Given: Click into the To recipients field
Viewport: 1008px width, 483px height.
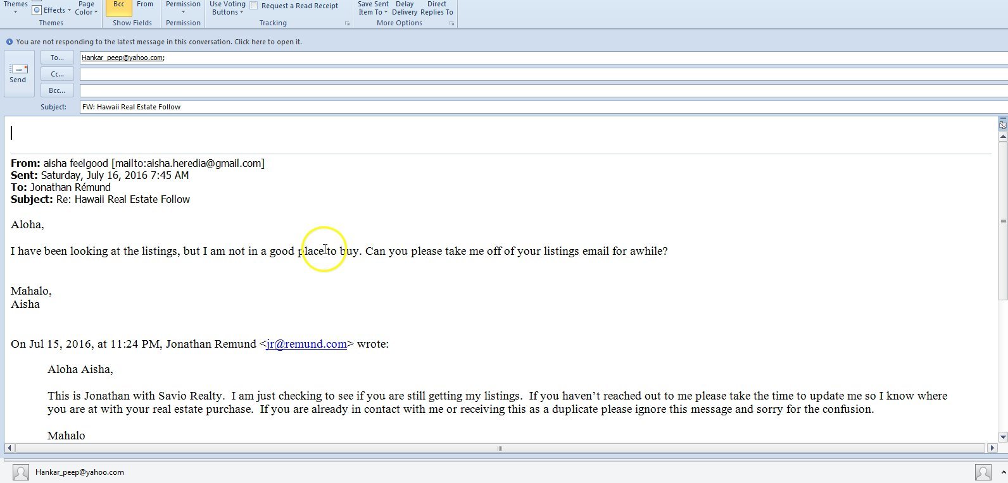Looking at the screenshot, I should point(543,58).
